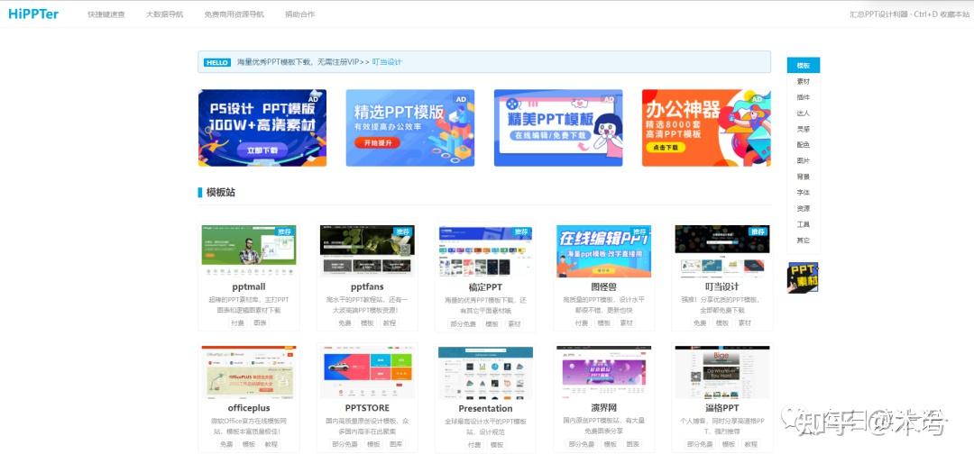Image resolution: width=974 pixels, height=463 pixels.
Task: Open the 精美PPT模板 ad banner
Action: pyautogui.click(x=558, y=128)
